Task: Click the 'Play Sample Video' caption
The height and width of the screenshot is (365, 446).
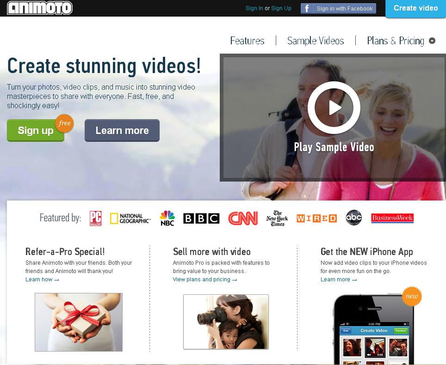Action: pos(334,147)
